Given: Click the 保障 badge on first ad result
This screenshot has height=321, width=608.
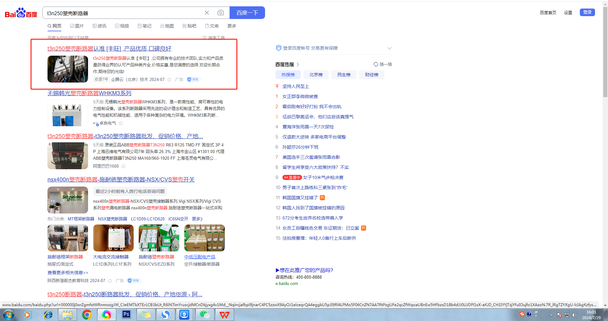Looking at the screenshot, I should pyautogui.click(x=193, y=79).
